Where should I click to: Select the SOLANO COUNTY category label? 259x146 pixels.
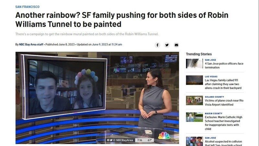pos(214,97)
